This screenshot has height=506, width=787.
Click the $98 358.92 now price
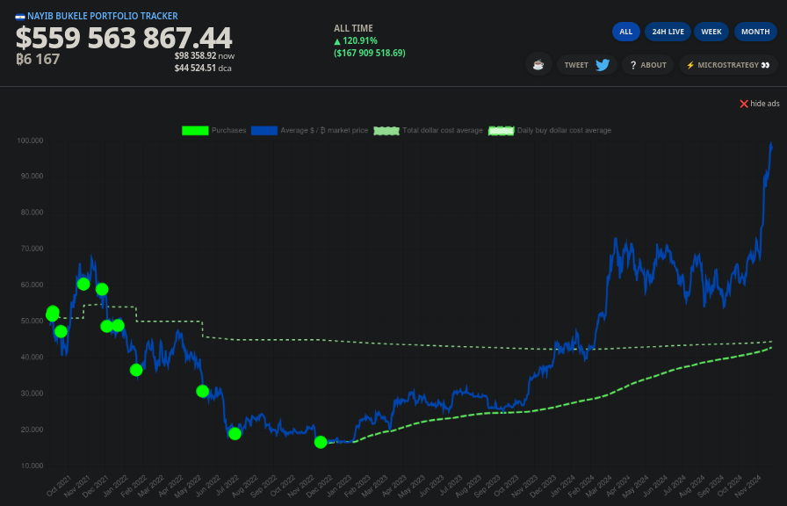(205, 55)
